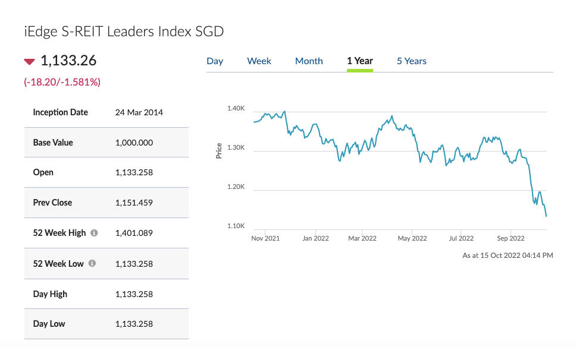Click the iEdge S-REIT Leaders Index SGD title

(x=124, y=31)
